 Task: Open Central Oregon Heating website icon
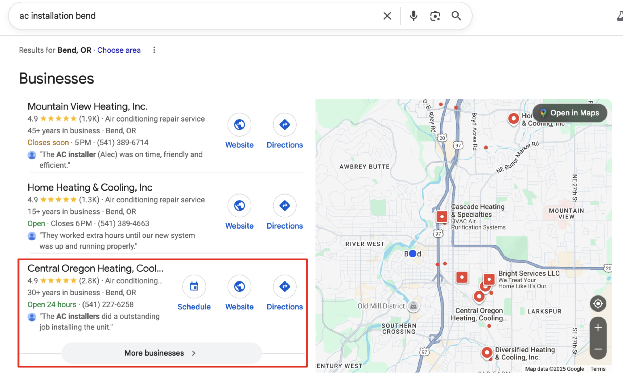239,286
